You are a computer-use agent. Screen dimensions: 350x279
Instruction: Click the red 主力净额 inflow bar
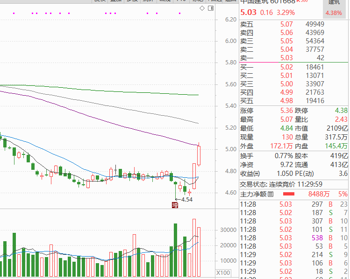[288, 194]
